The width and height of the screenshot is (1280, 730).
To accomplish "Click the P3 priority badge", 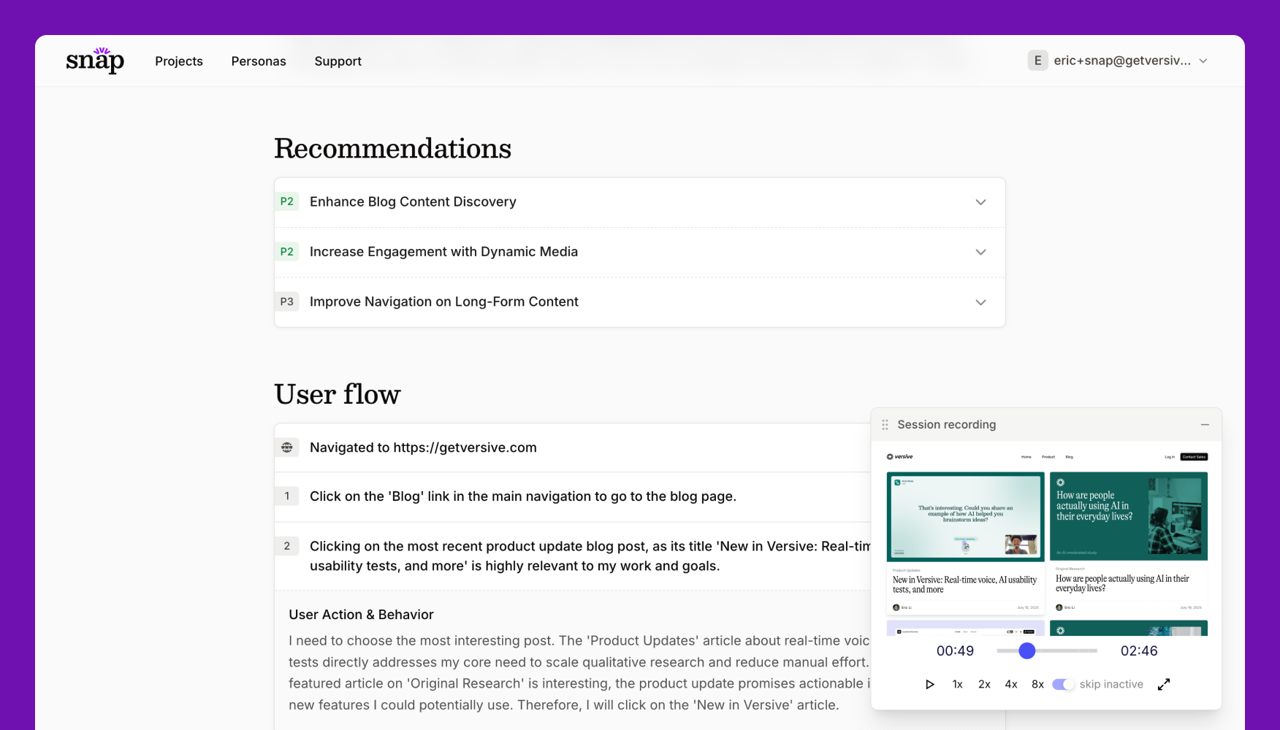I will tap(287, 301).
